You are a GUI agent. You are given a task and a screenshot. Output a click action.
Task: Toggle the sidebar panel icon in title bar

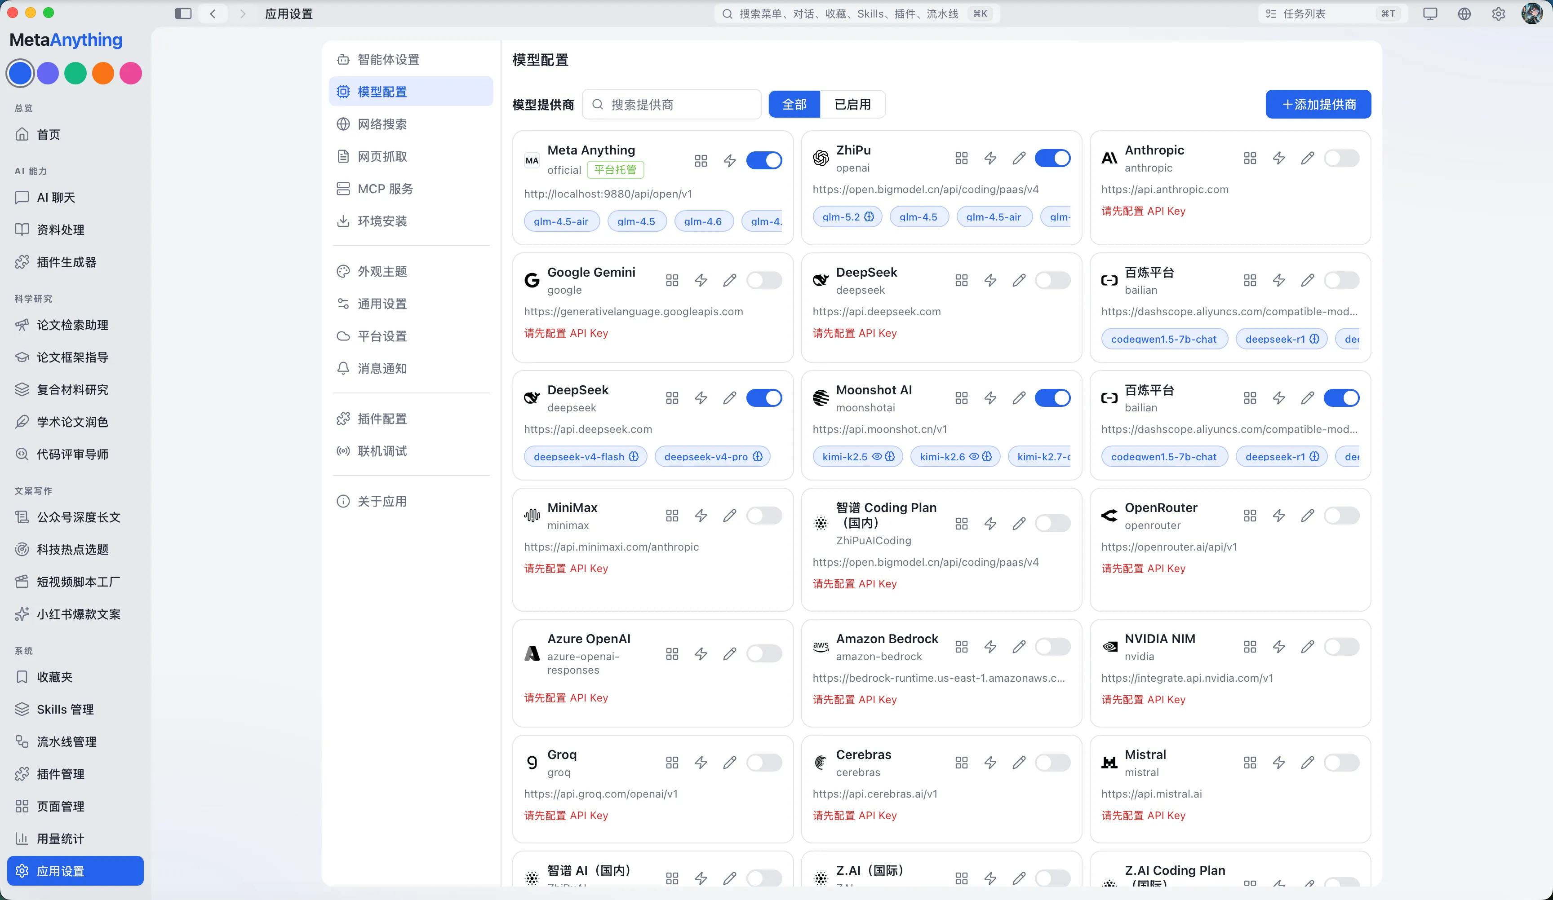[183, 13]
